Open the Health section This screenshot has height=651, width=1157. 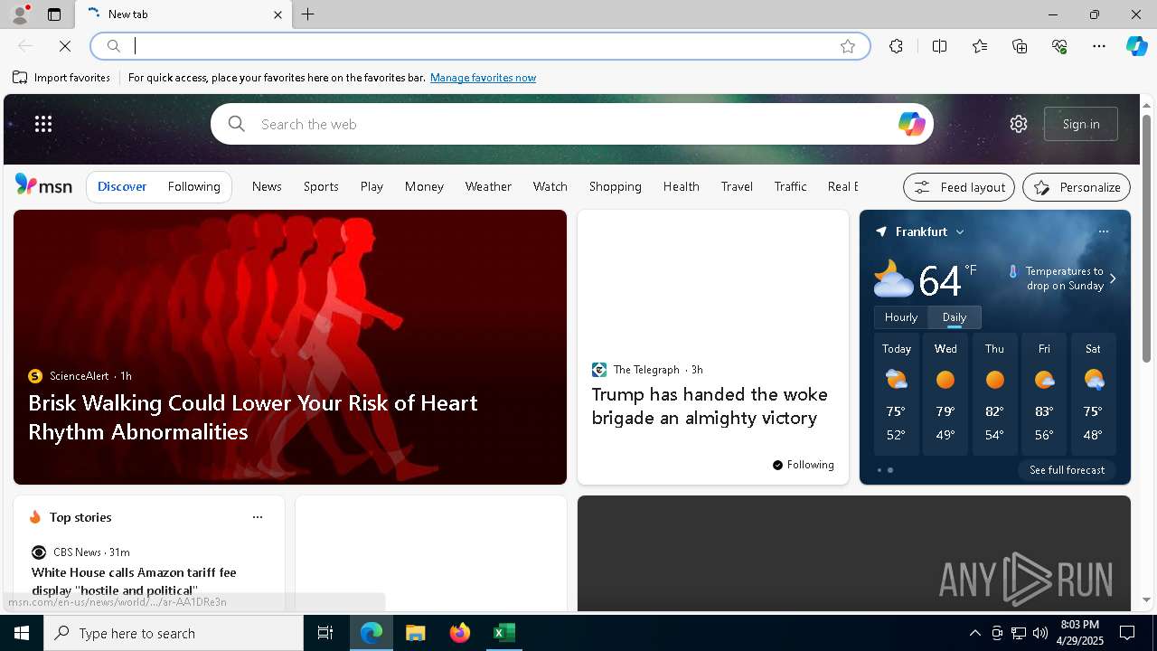click(681, 186)
